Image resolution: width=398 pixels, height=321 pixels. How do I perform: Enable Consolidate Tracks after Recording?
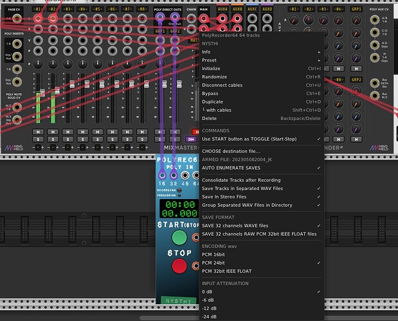pos(261,180)
